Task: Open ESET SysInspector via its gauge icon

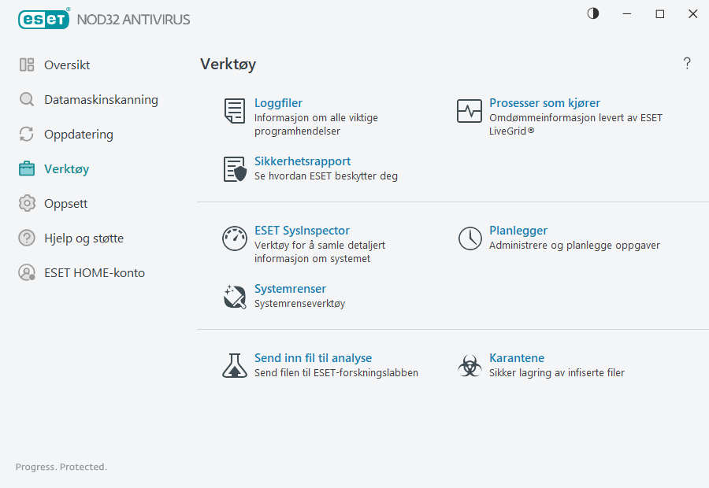Action: pos(234,238)
